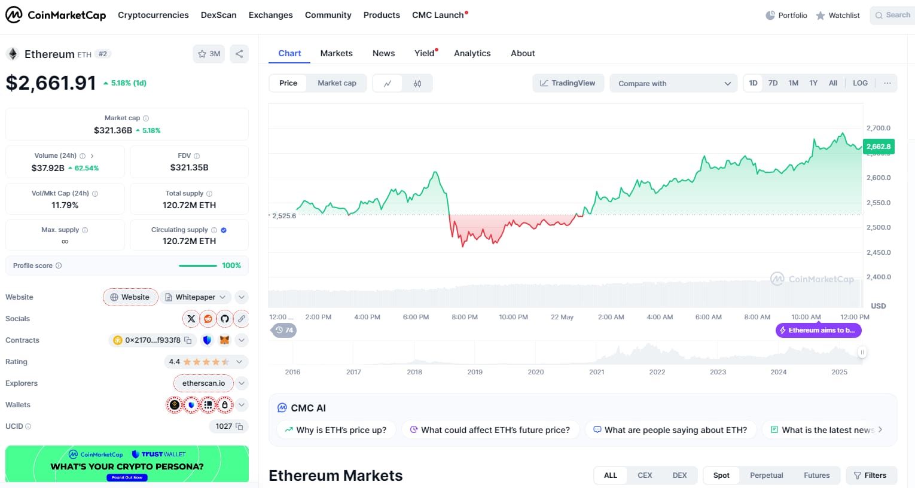This screenshot has width=915, height=488.
Task: Add Ethereum to watchlist star button
Action: tap(209, 54)
